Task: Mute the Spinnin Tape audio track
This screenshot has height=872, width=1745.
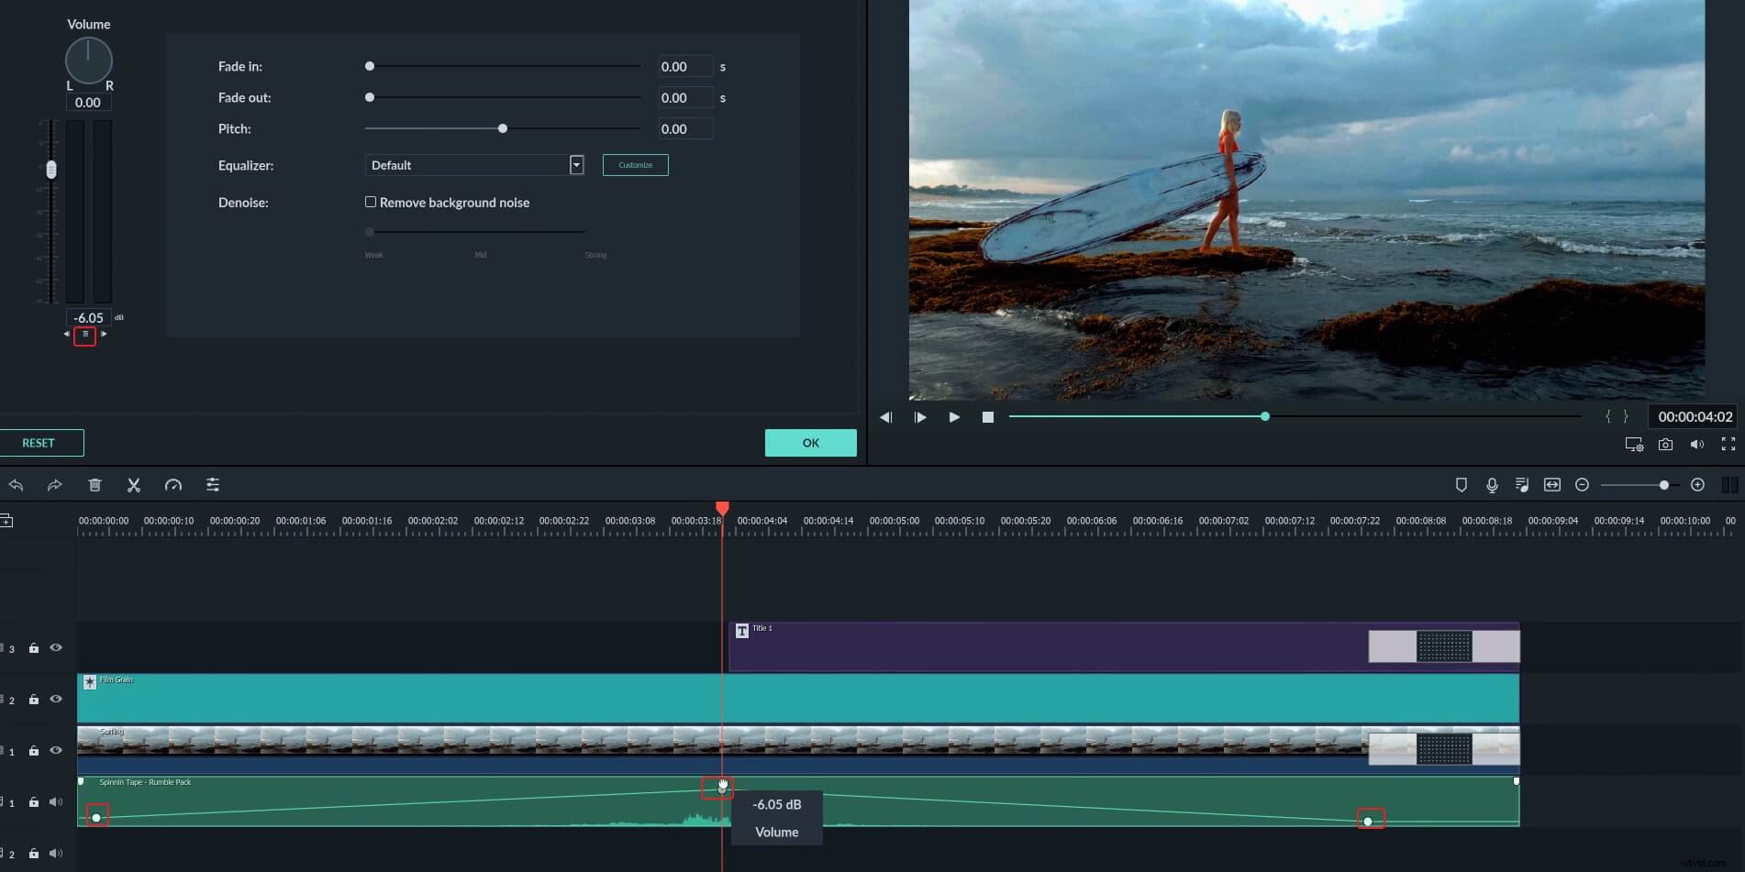Action: coord(56,801)
